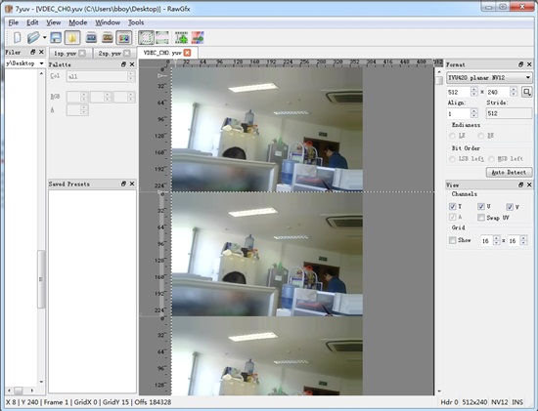Open the Mode menu
Screen dimensions: 538x411
point(78,22)
